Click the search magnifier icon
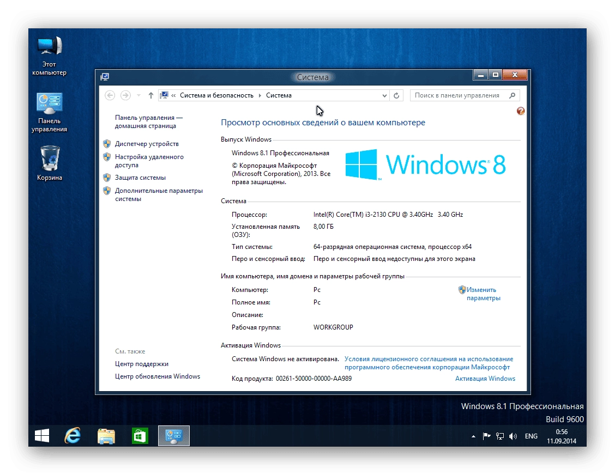The width and height of the screenshot is (615, 475). pos(512,95)
